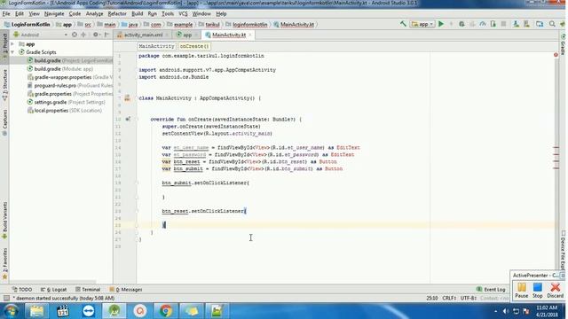Open the Logcat tool window
This screenshot has width=568, height=319.
(x=53, y=290)
